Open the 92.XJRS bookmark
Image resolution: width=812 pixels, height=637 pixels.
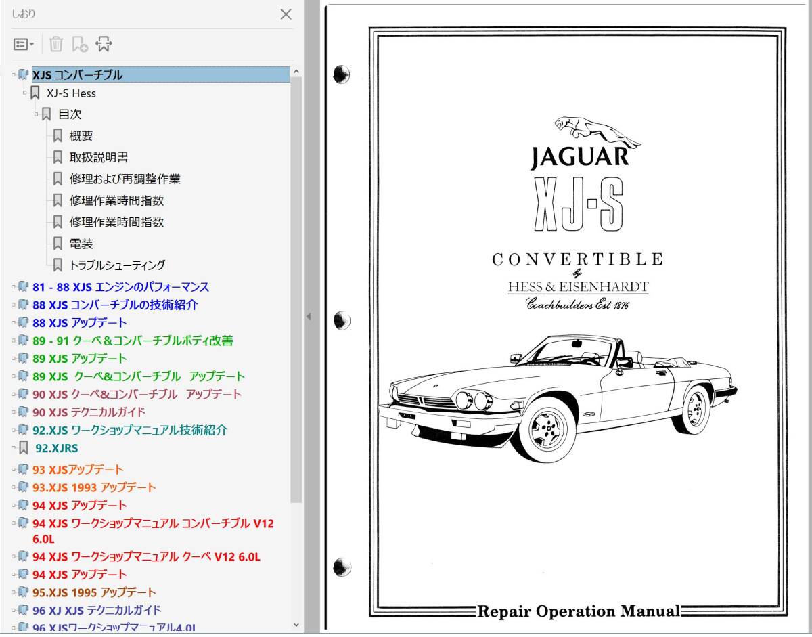pos(57,448)
